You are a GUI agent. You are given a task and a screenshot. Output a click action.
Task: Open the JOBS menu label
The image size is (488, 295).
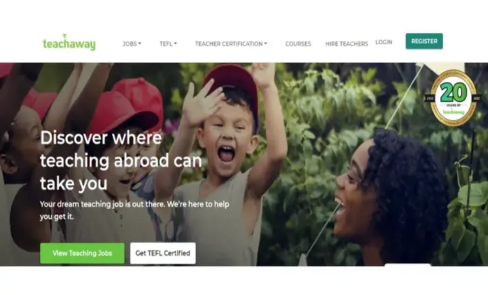[129, 44]
